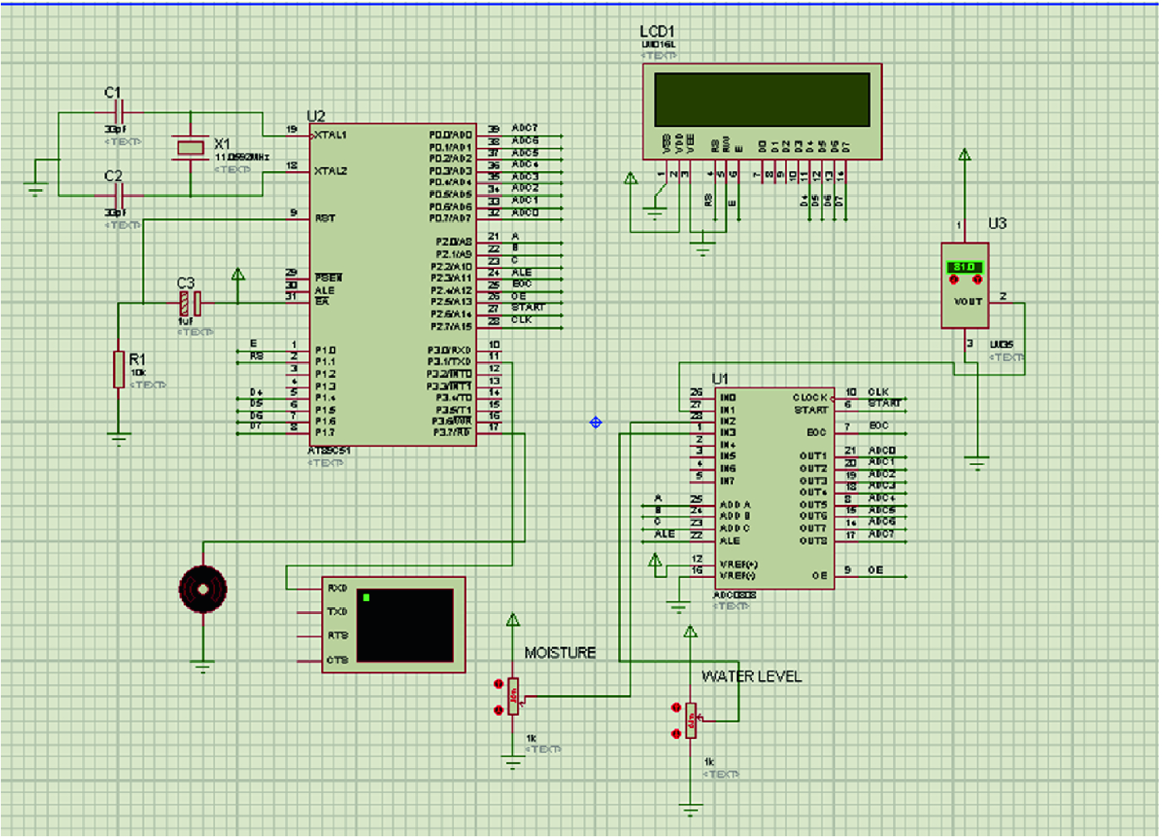Click the decrement arrow on the WATER LEVEL potentiometer
Image resolution: width=1162 pixels, height=837 pixels.
(x=675, y=733)
